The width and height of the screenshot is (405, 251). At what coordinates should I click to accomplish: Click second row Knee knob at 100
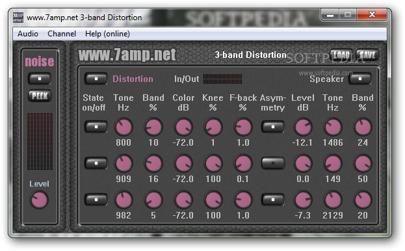tap(213, 163)
